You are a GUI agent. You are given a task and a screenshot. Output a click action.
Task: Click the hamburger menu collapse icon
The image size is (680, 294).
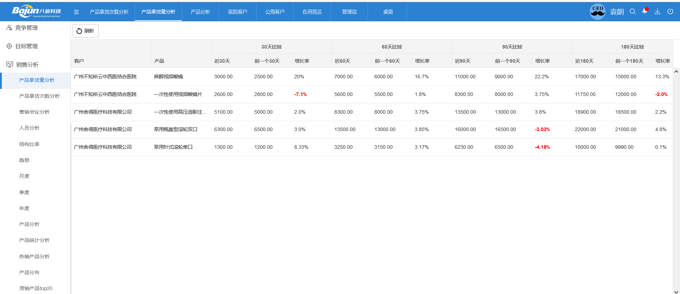point(76,12)
